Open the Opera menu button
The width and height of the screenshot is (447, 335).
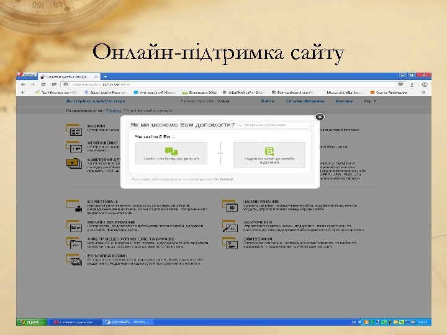(x=27, y=75)
